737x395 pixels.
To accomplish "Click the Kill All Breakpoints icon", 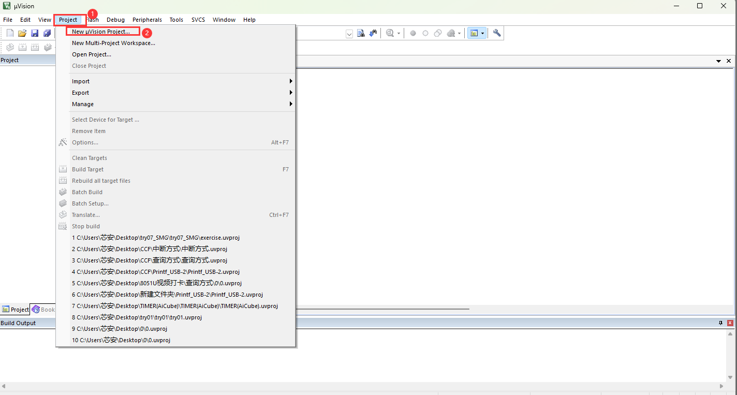I will pyautogui.click(x=451, y=33).
